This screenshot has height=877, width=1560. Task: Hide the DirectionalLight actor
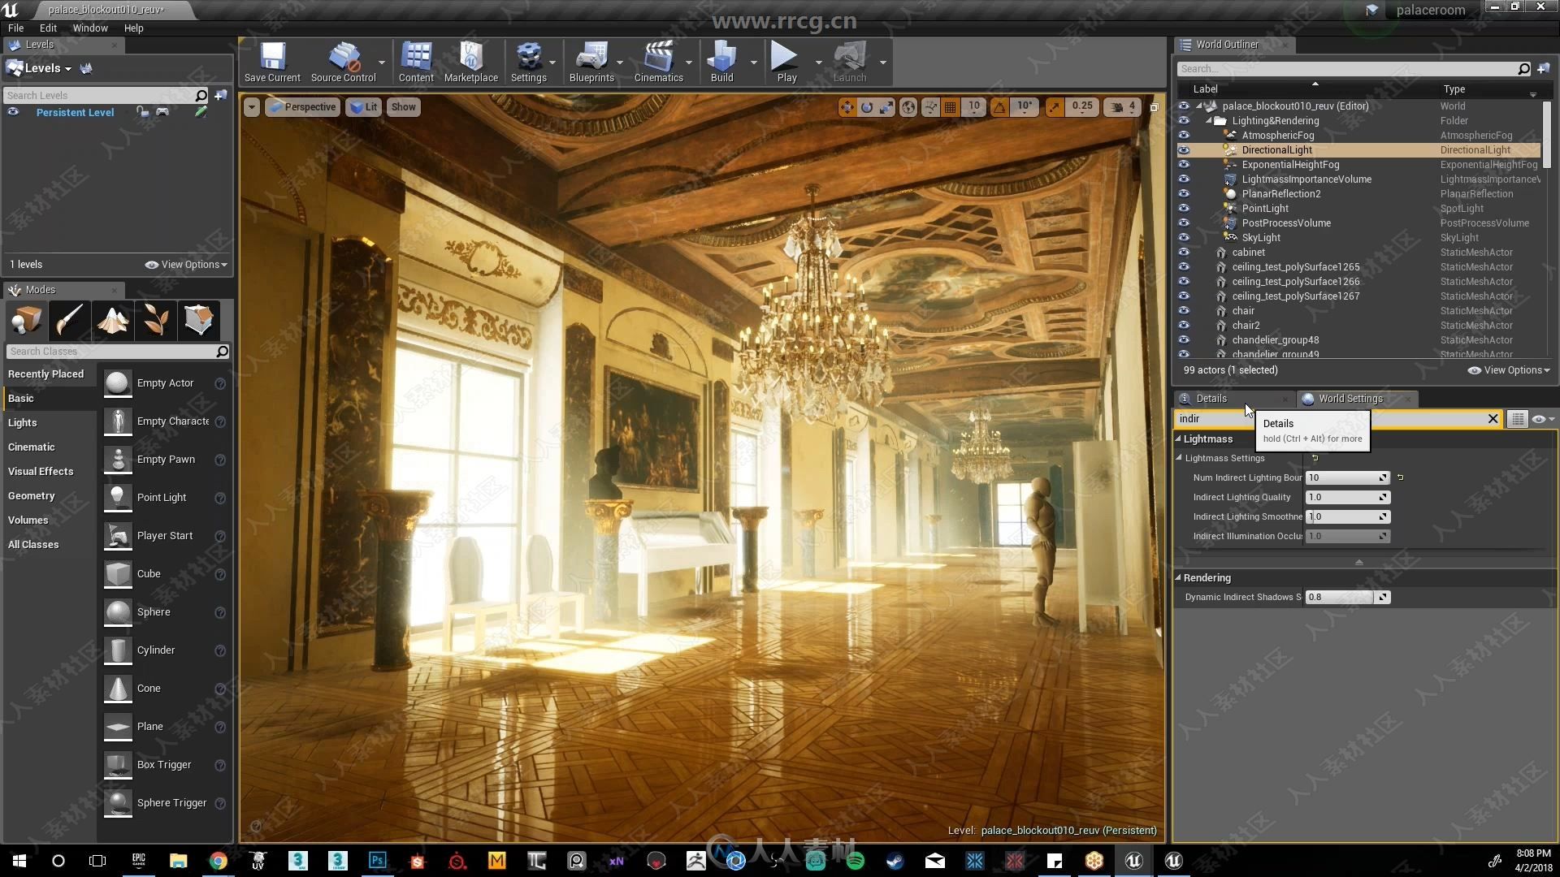[x=1184, y=150]
